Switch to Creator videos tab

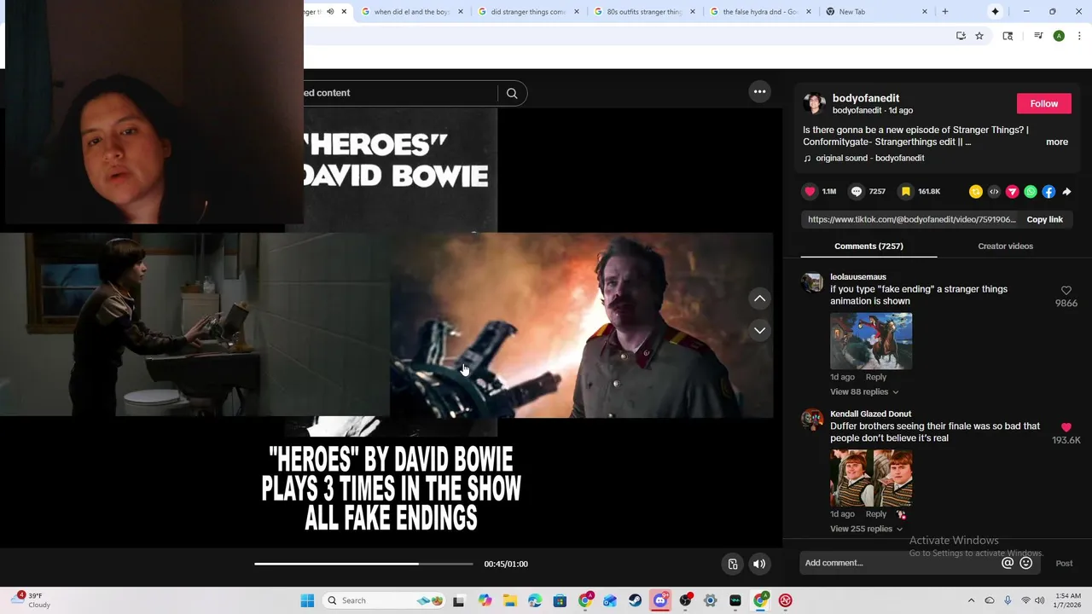click(x=1005, y=246)
